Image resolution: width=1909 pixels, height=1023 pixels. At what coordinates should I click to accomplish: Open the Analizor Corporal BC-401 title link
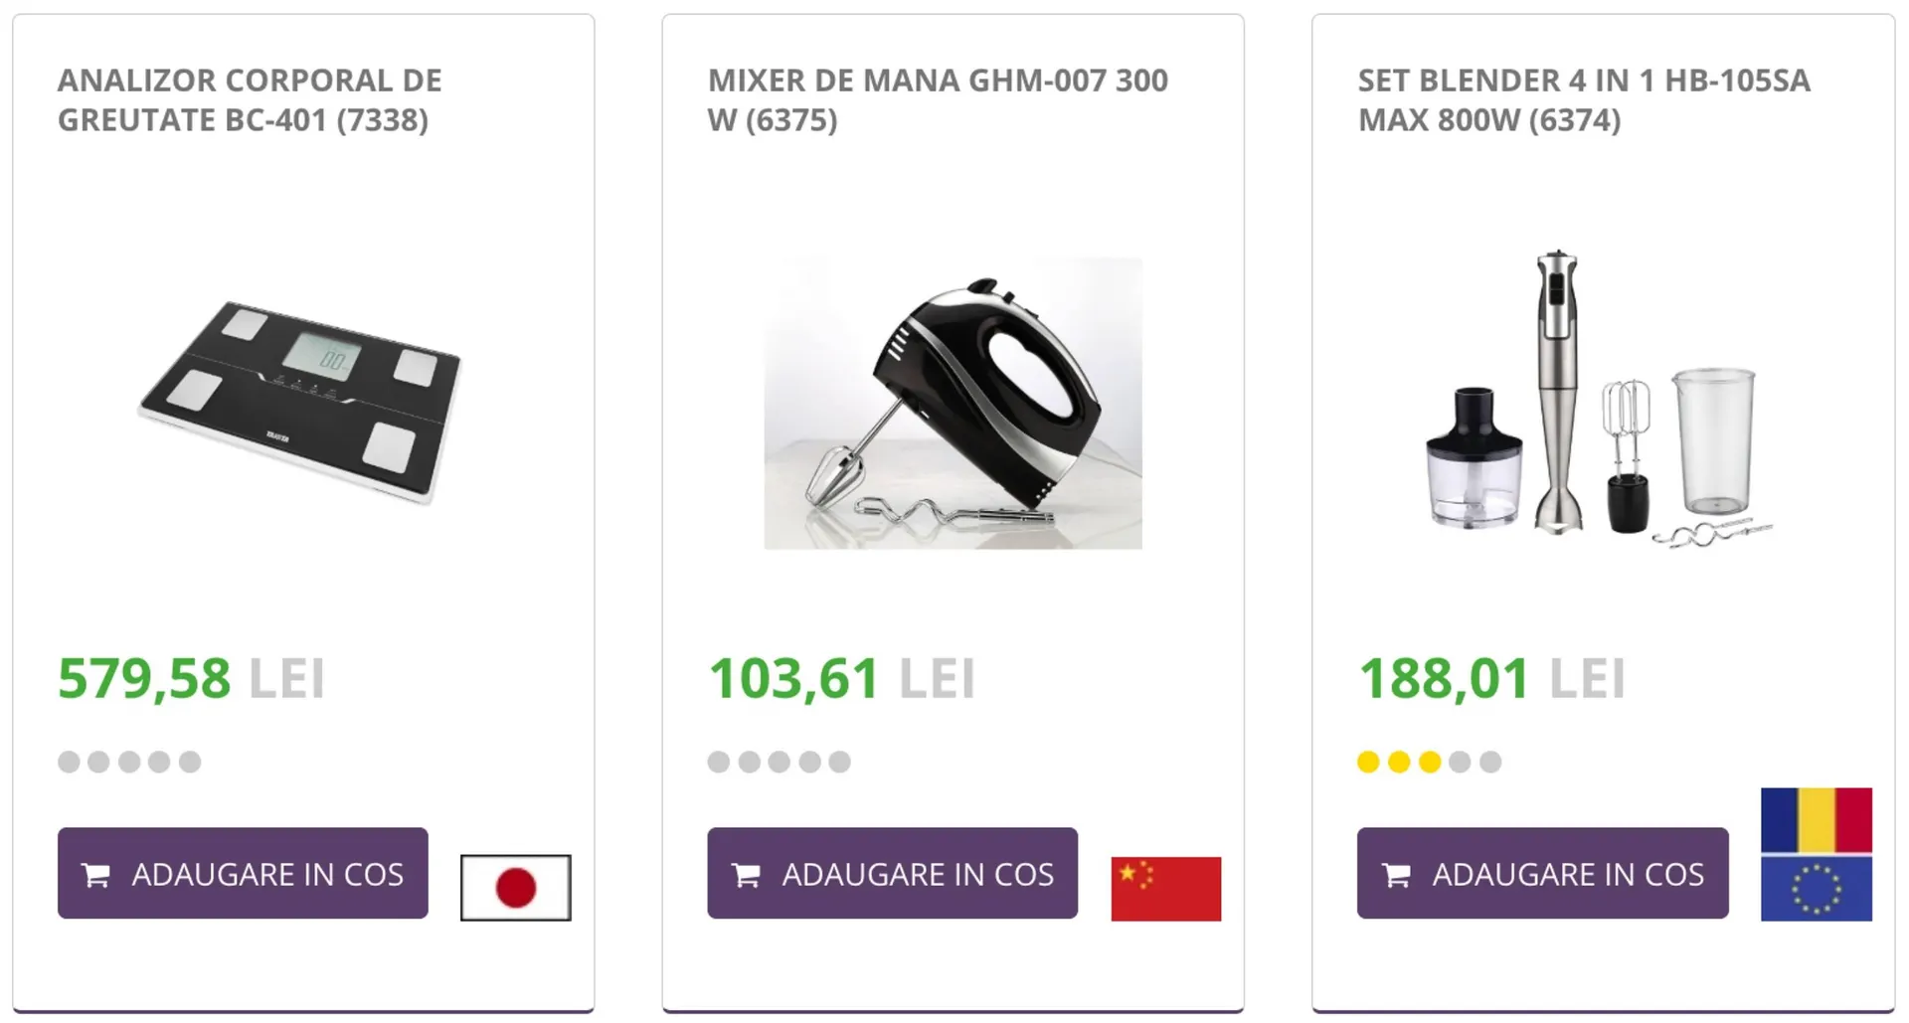pos(250,99)
